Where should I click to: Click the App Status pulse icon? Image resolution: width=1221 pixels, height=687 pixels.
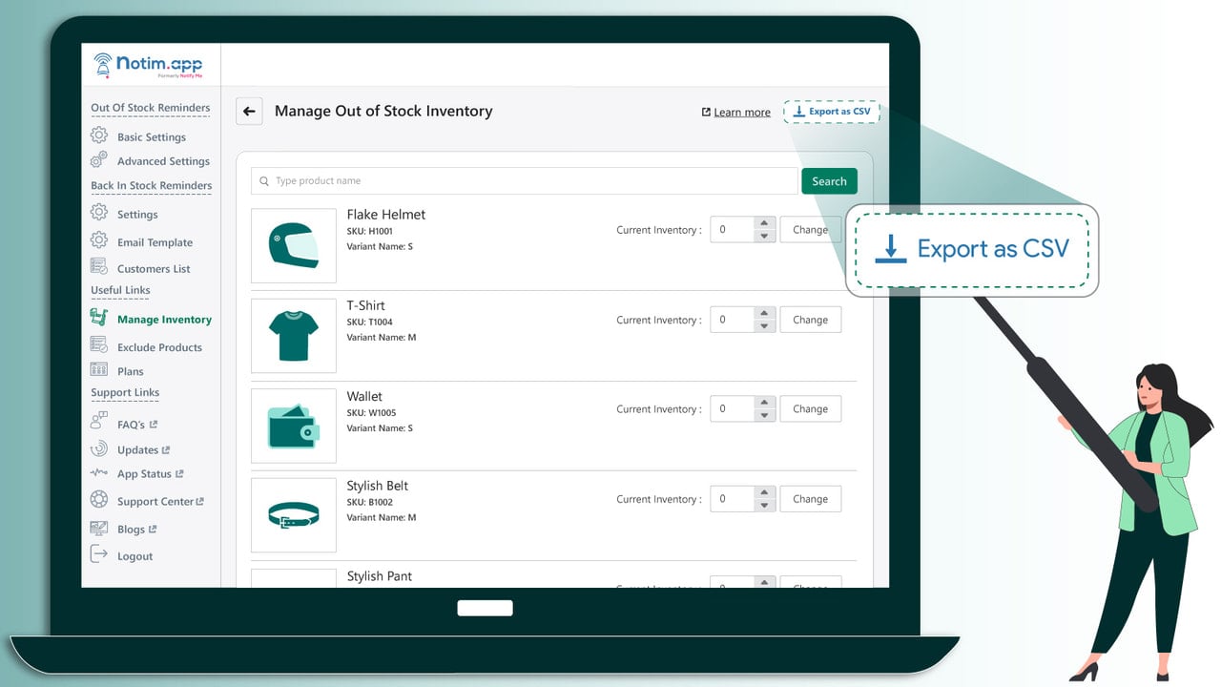[x=99, y=473]
